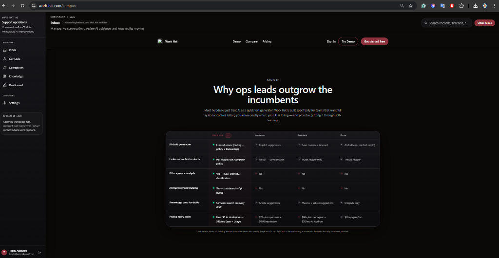Select the Demo navigation item

coord(236,41)
